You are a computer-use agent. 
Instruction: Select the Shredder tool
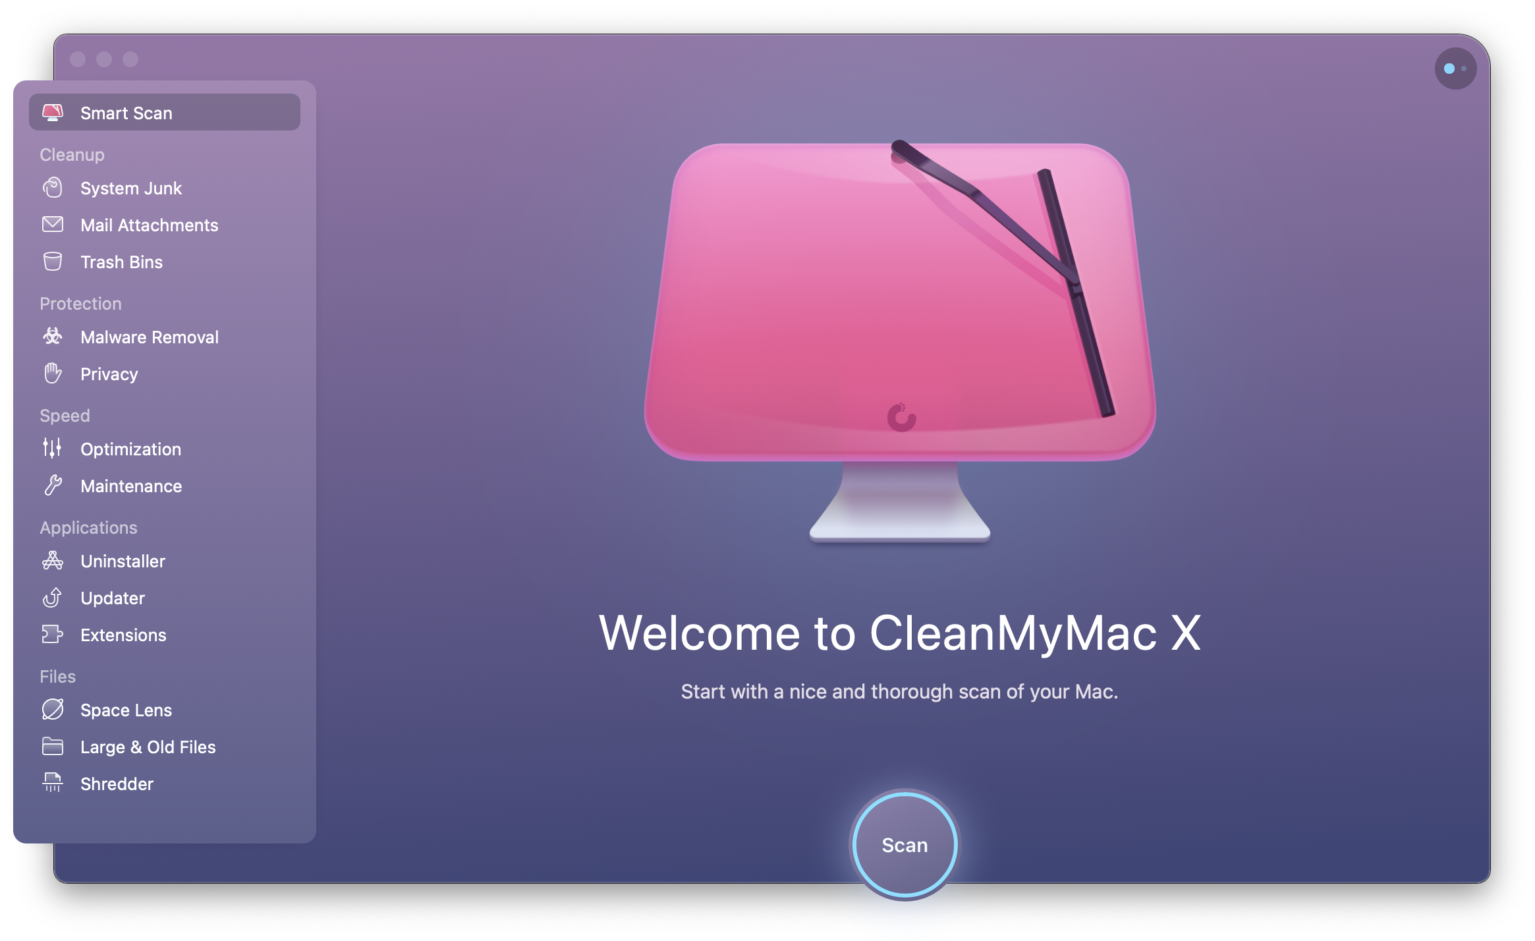(x=117, y=783)
